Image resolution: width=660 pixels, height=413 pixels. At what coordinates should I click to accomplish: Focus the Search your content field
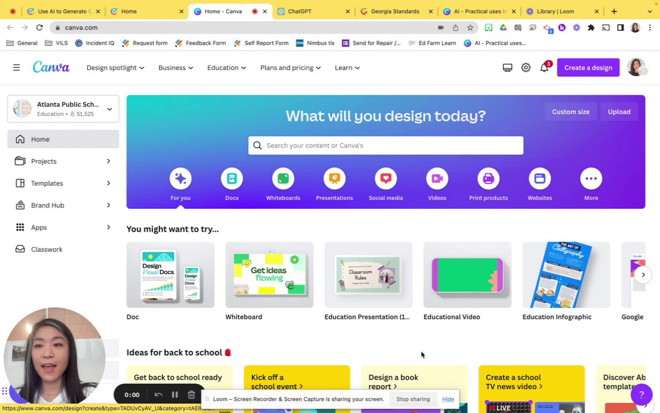tap(386, 145)
